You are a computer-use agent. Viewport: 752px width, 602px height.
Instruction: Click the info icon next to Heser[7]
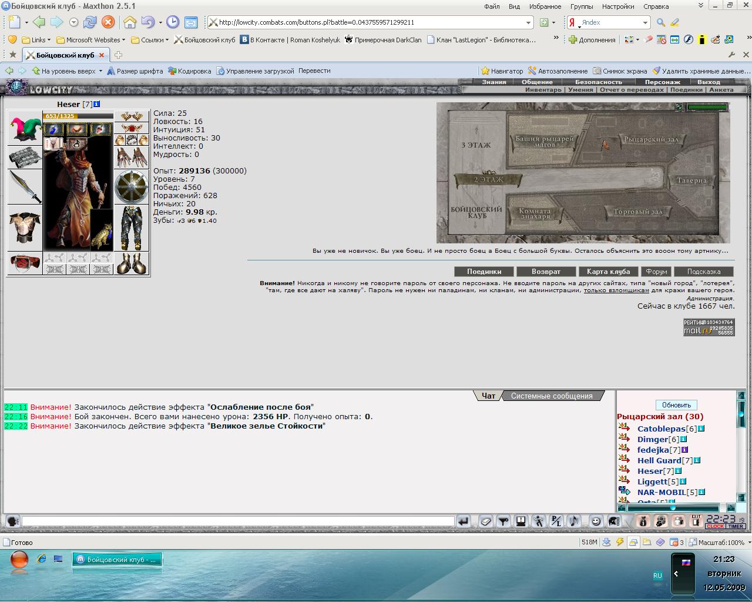[x=678, y=471]
